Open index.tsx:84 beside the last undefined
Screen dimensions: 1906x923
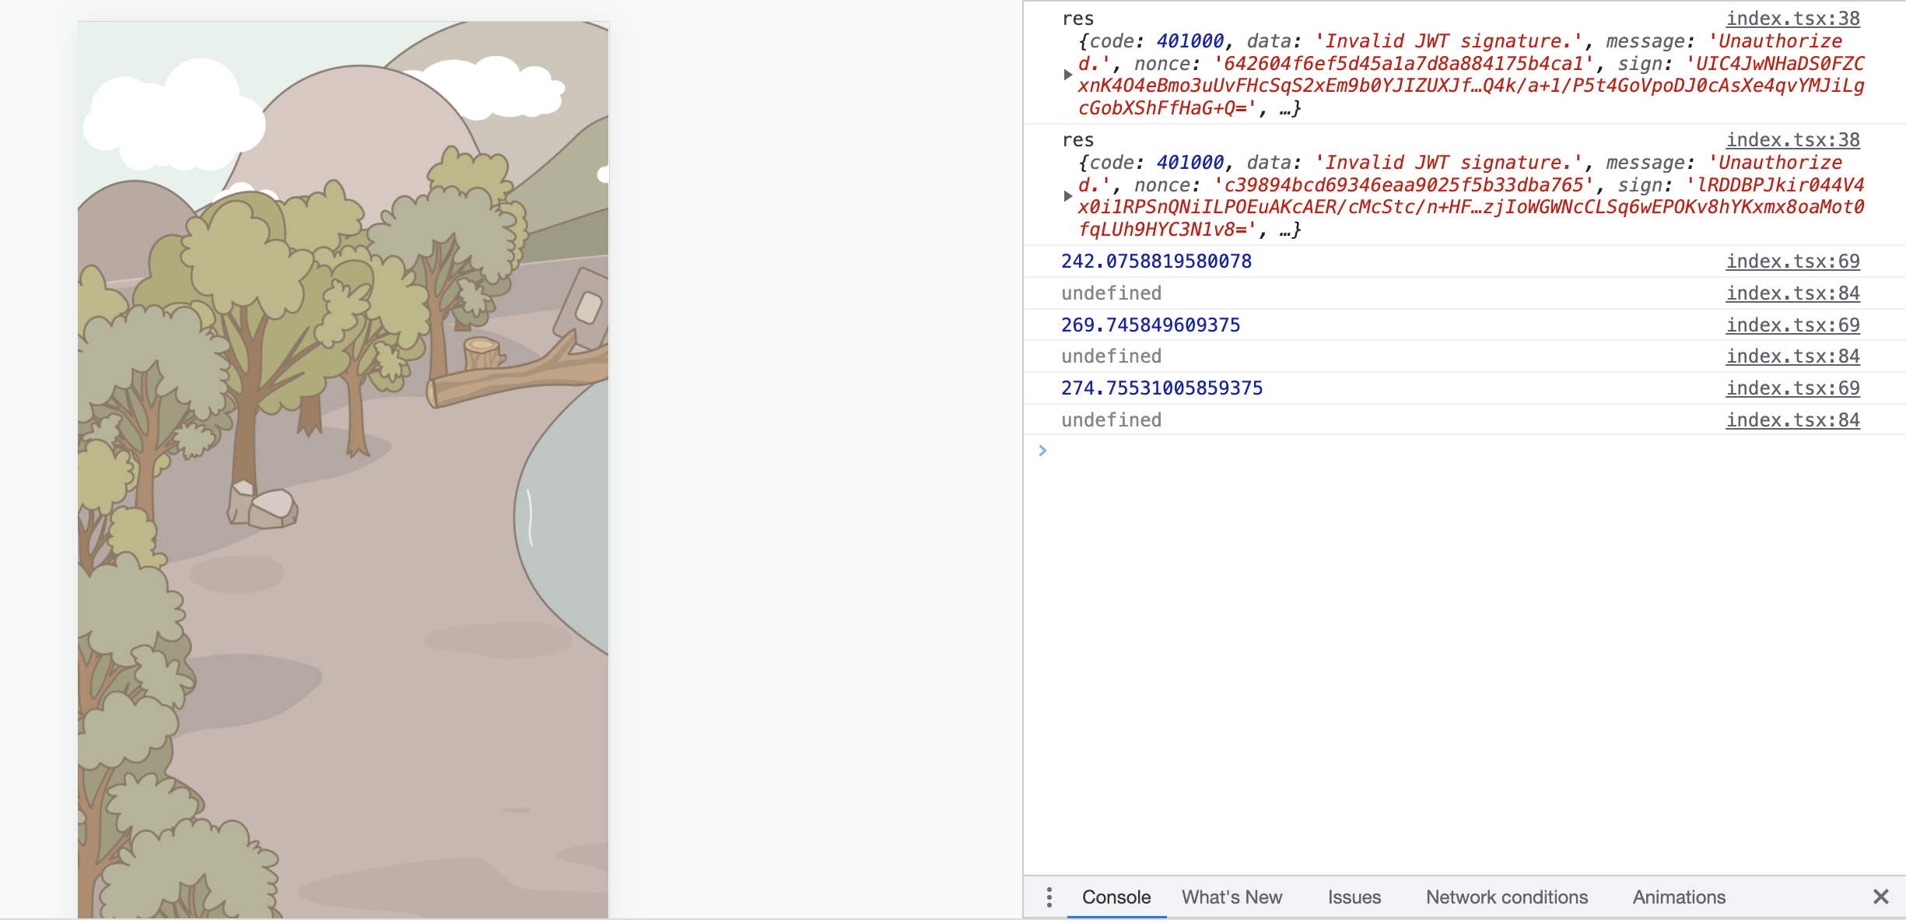[x=1792, y=419]
